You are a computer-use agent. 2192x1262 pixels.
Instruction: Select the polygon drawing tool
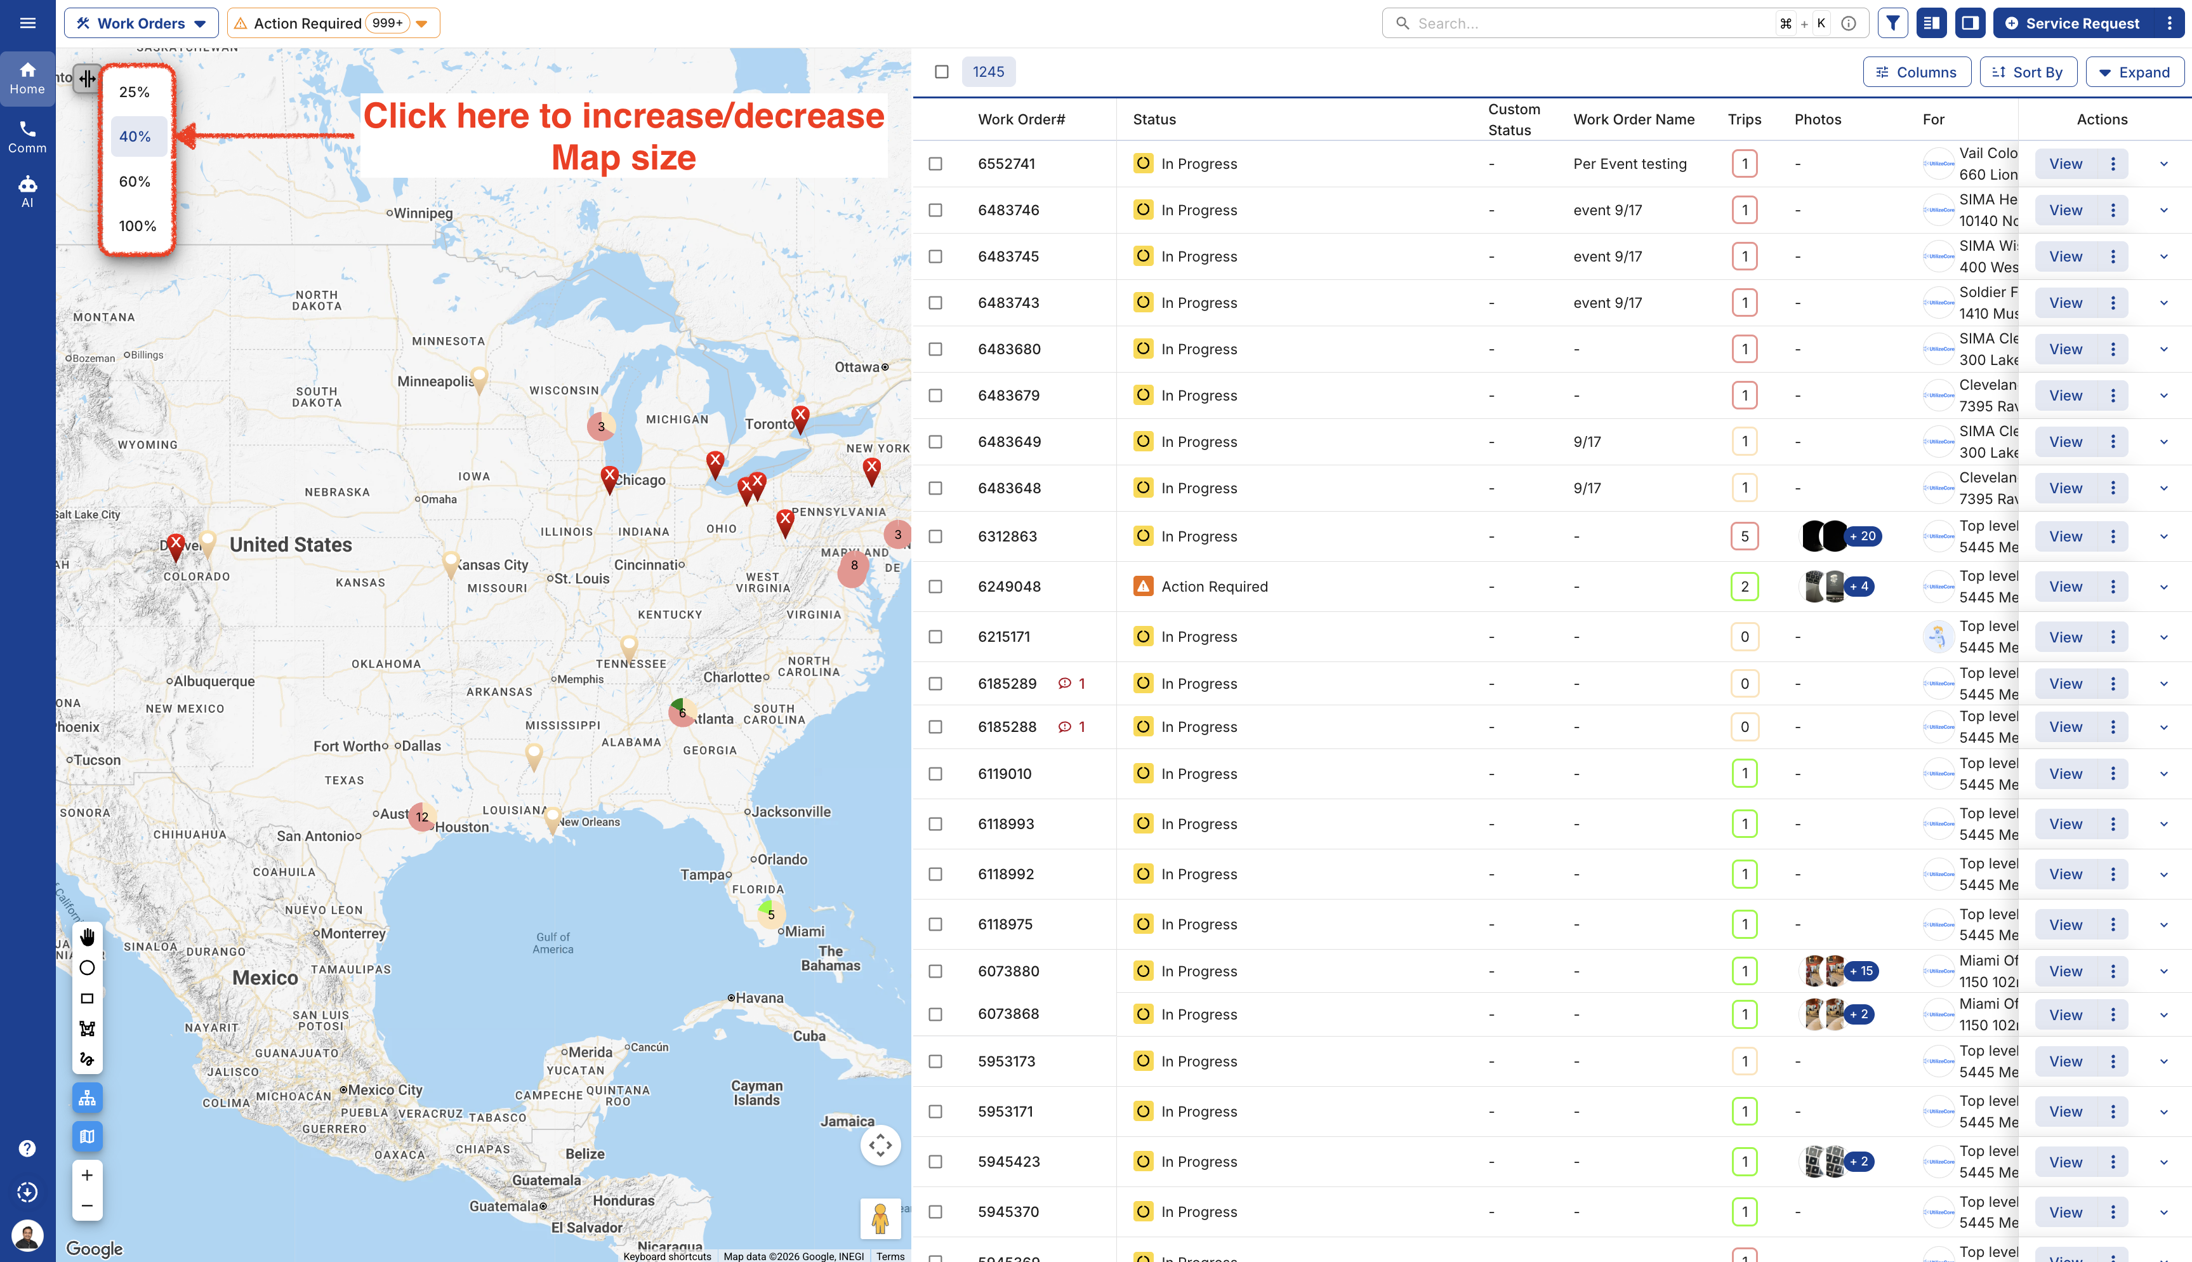pos(88,1029)
